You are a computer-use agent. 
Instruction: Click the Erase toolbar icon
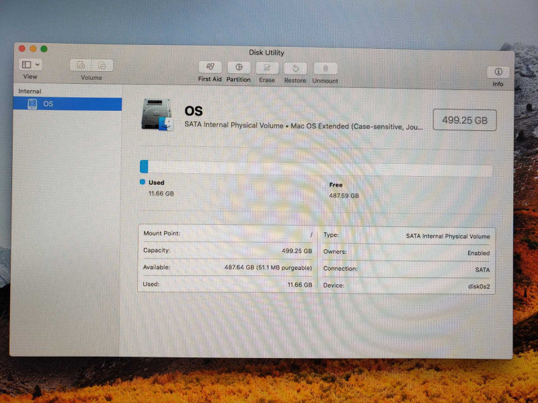pyautogui.click(x=267, y=69)
